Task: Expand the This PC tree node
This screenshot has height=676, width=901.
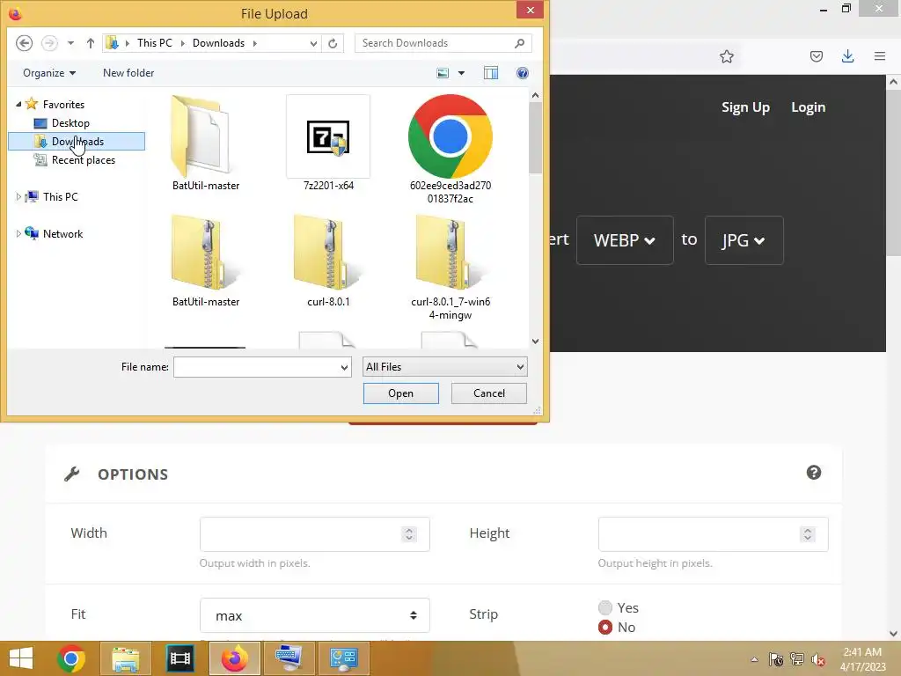Action: point(18,196)
